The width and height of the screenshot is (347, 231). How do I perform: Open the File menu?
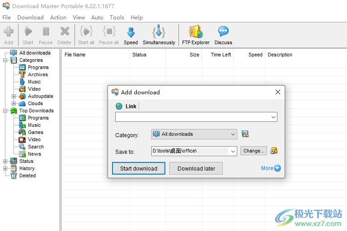(x=6, y=18)
